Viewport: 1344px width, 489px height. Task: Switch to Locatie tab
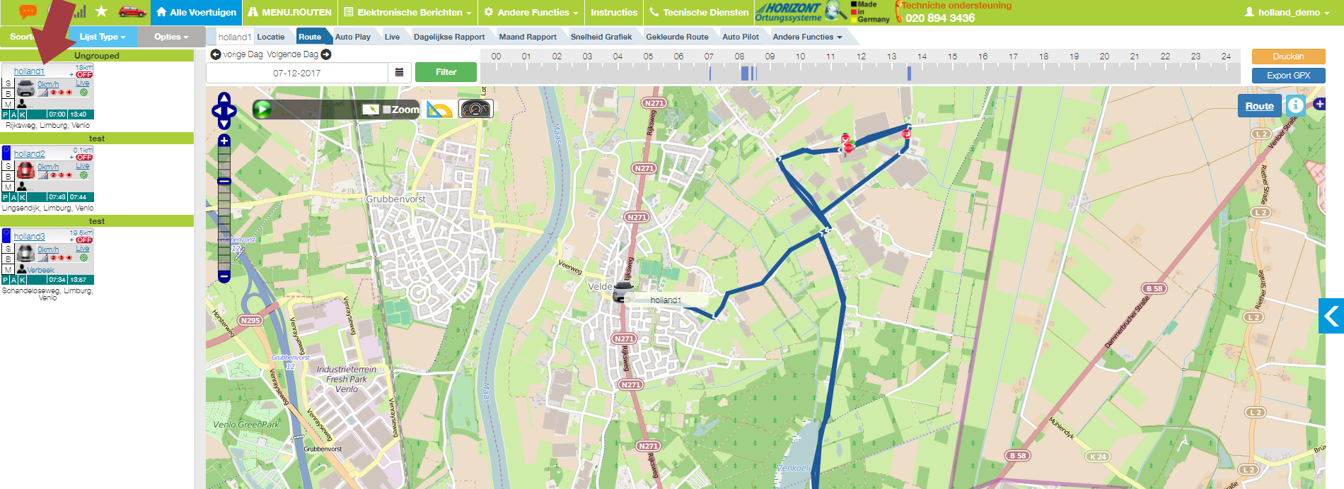271,37
